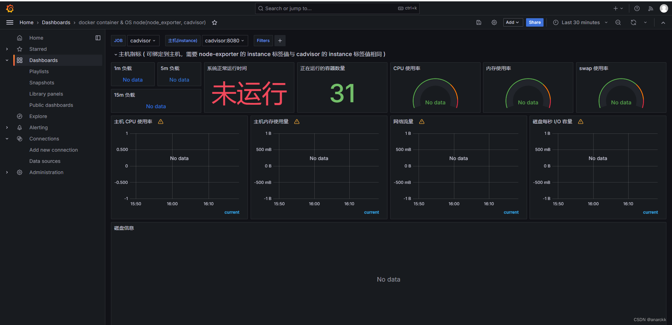Open refresh interval dropdown arrow

click(645, 22)
